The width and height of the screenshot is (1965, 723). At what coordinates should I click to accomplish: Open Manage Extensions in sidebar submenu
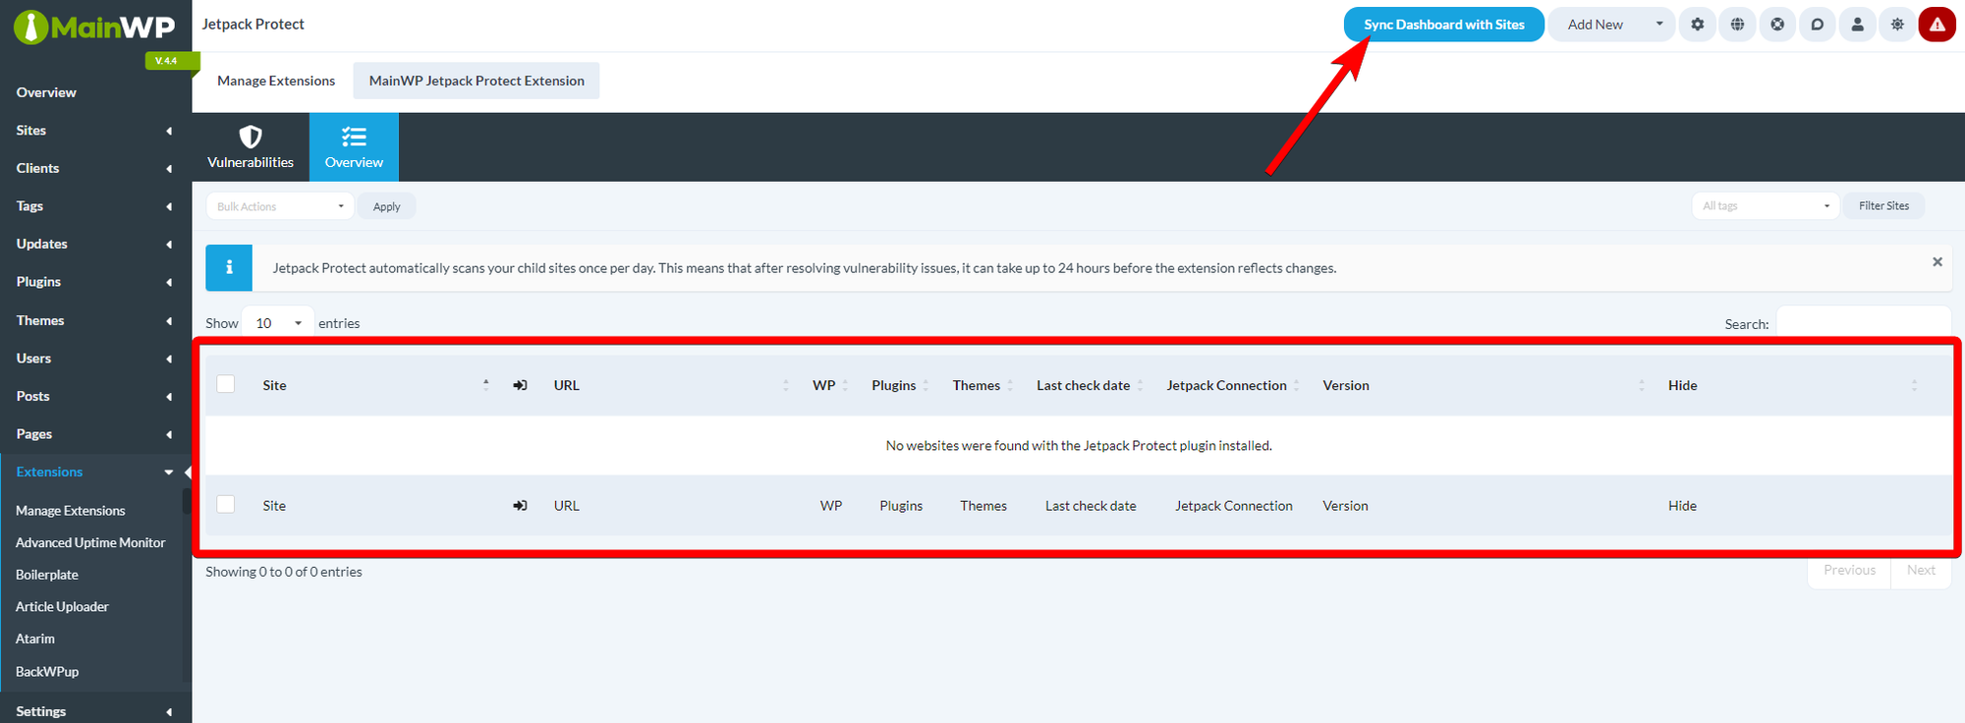point(71,511)
